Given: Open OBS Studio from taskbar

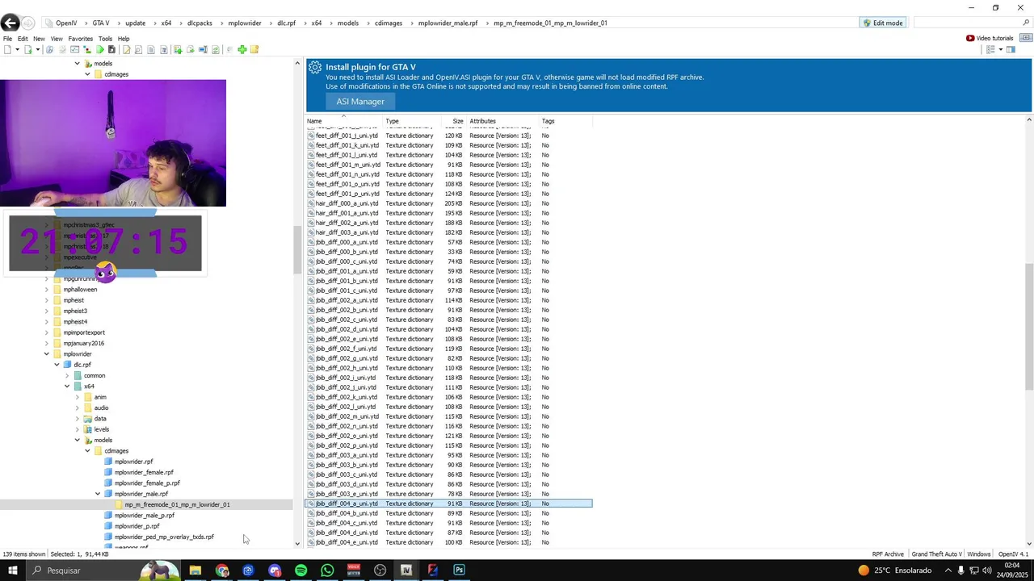Looking at the screenshot, I should tap(380, 571).
